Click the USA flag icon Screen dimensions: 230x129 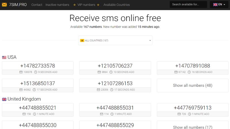coord(4,57)
